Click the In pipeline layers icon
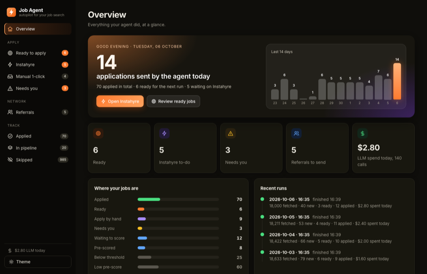This screenshot has height=274, width=427. click(10, 148)
